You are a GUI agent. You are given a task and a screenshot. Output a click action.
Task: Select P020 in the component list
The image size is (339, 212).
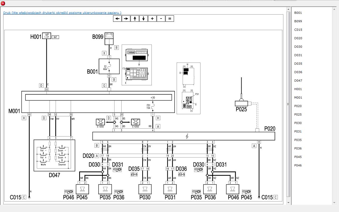coord(298,106)
